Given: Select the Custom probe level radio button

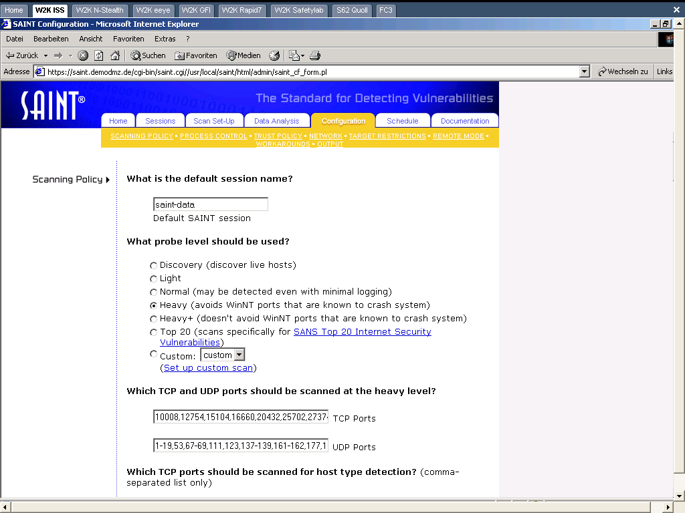Looking at the screenshot, I should pyautogui.click(x=153, y=354).
